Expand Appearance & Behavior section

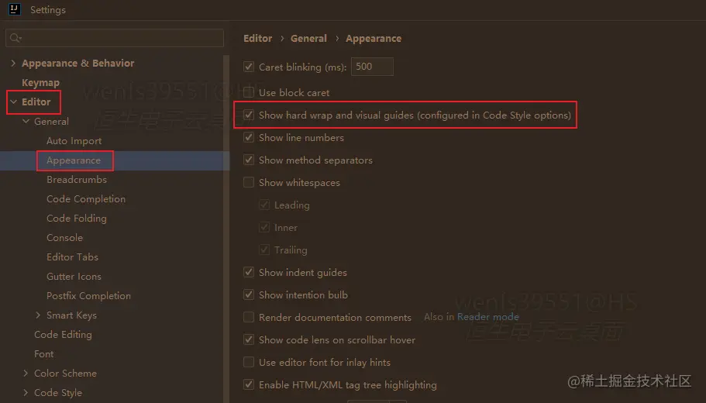click(13, 63)
